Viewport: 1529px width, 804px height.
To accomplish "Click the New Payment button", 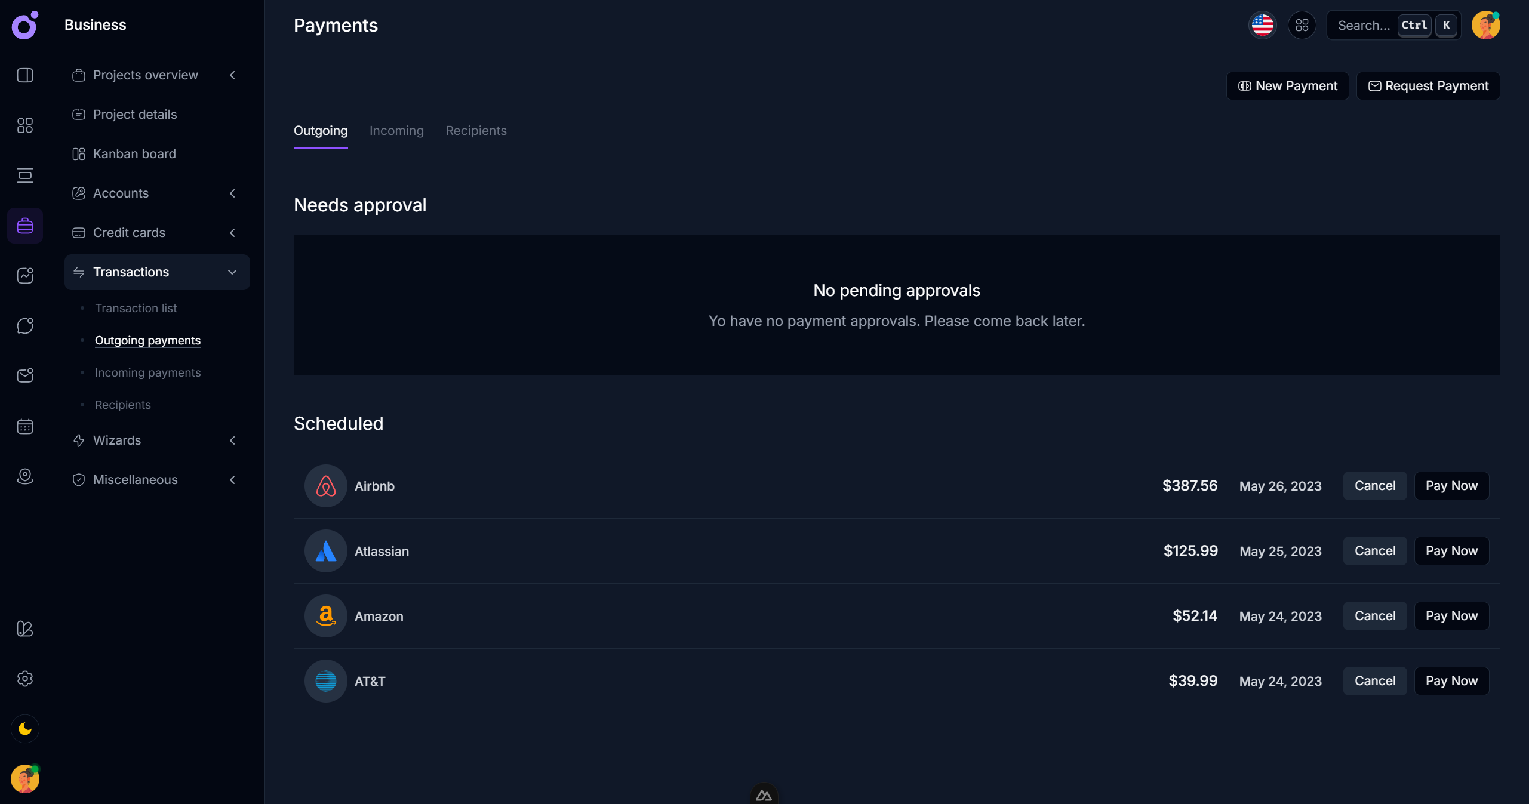I will click(1287, 86).
